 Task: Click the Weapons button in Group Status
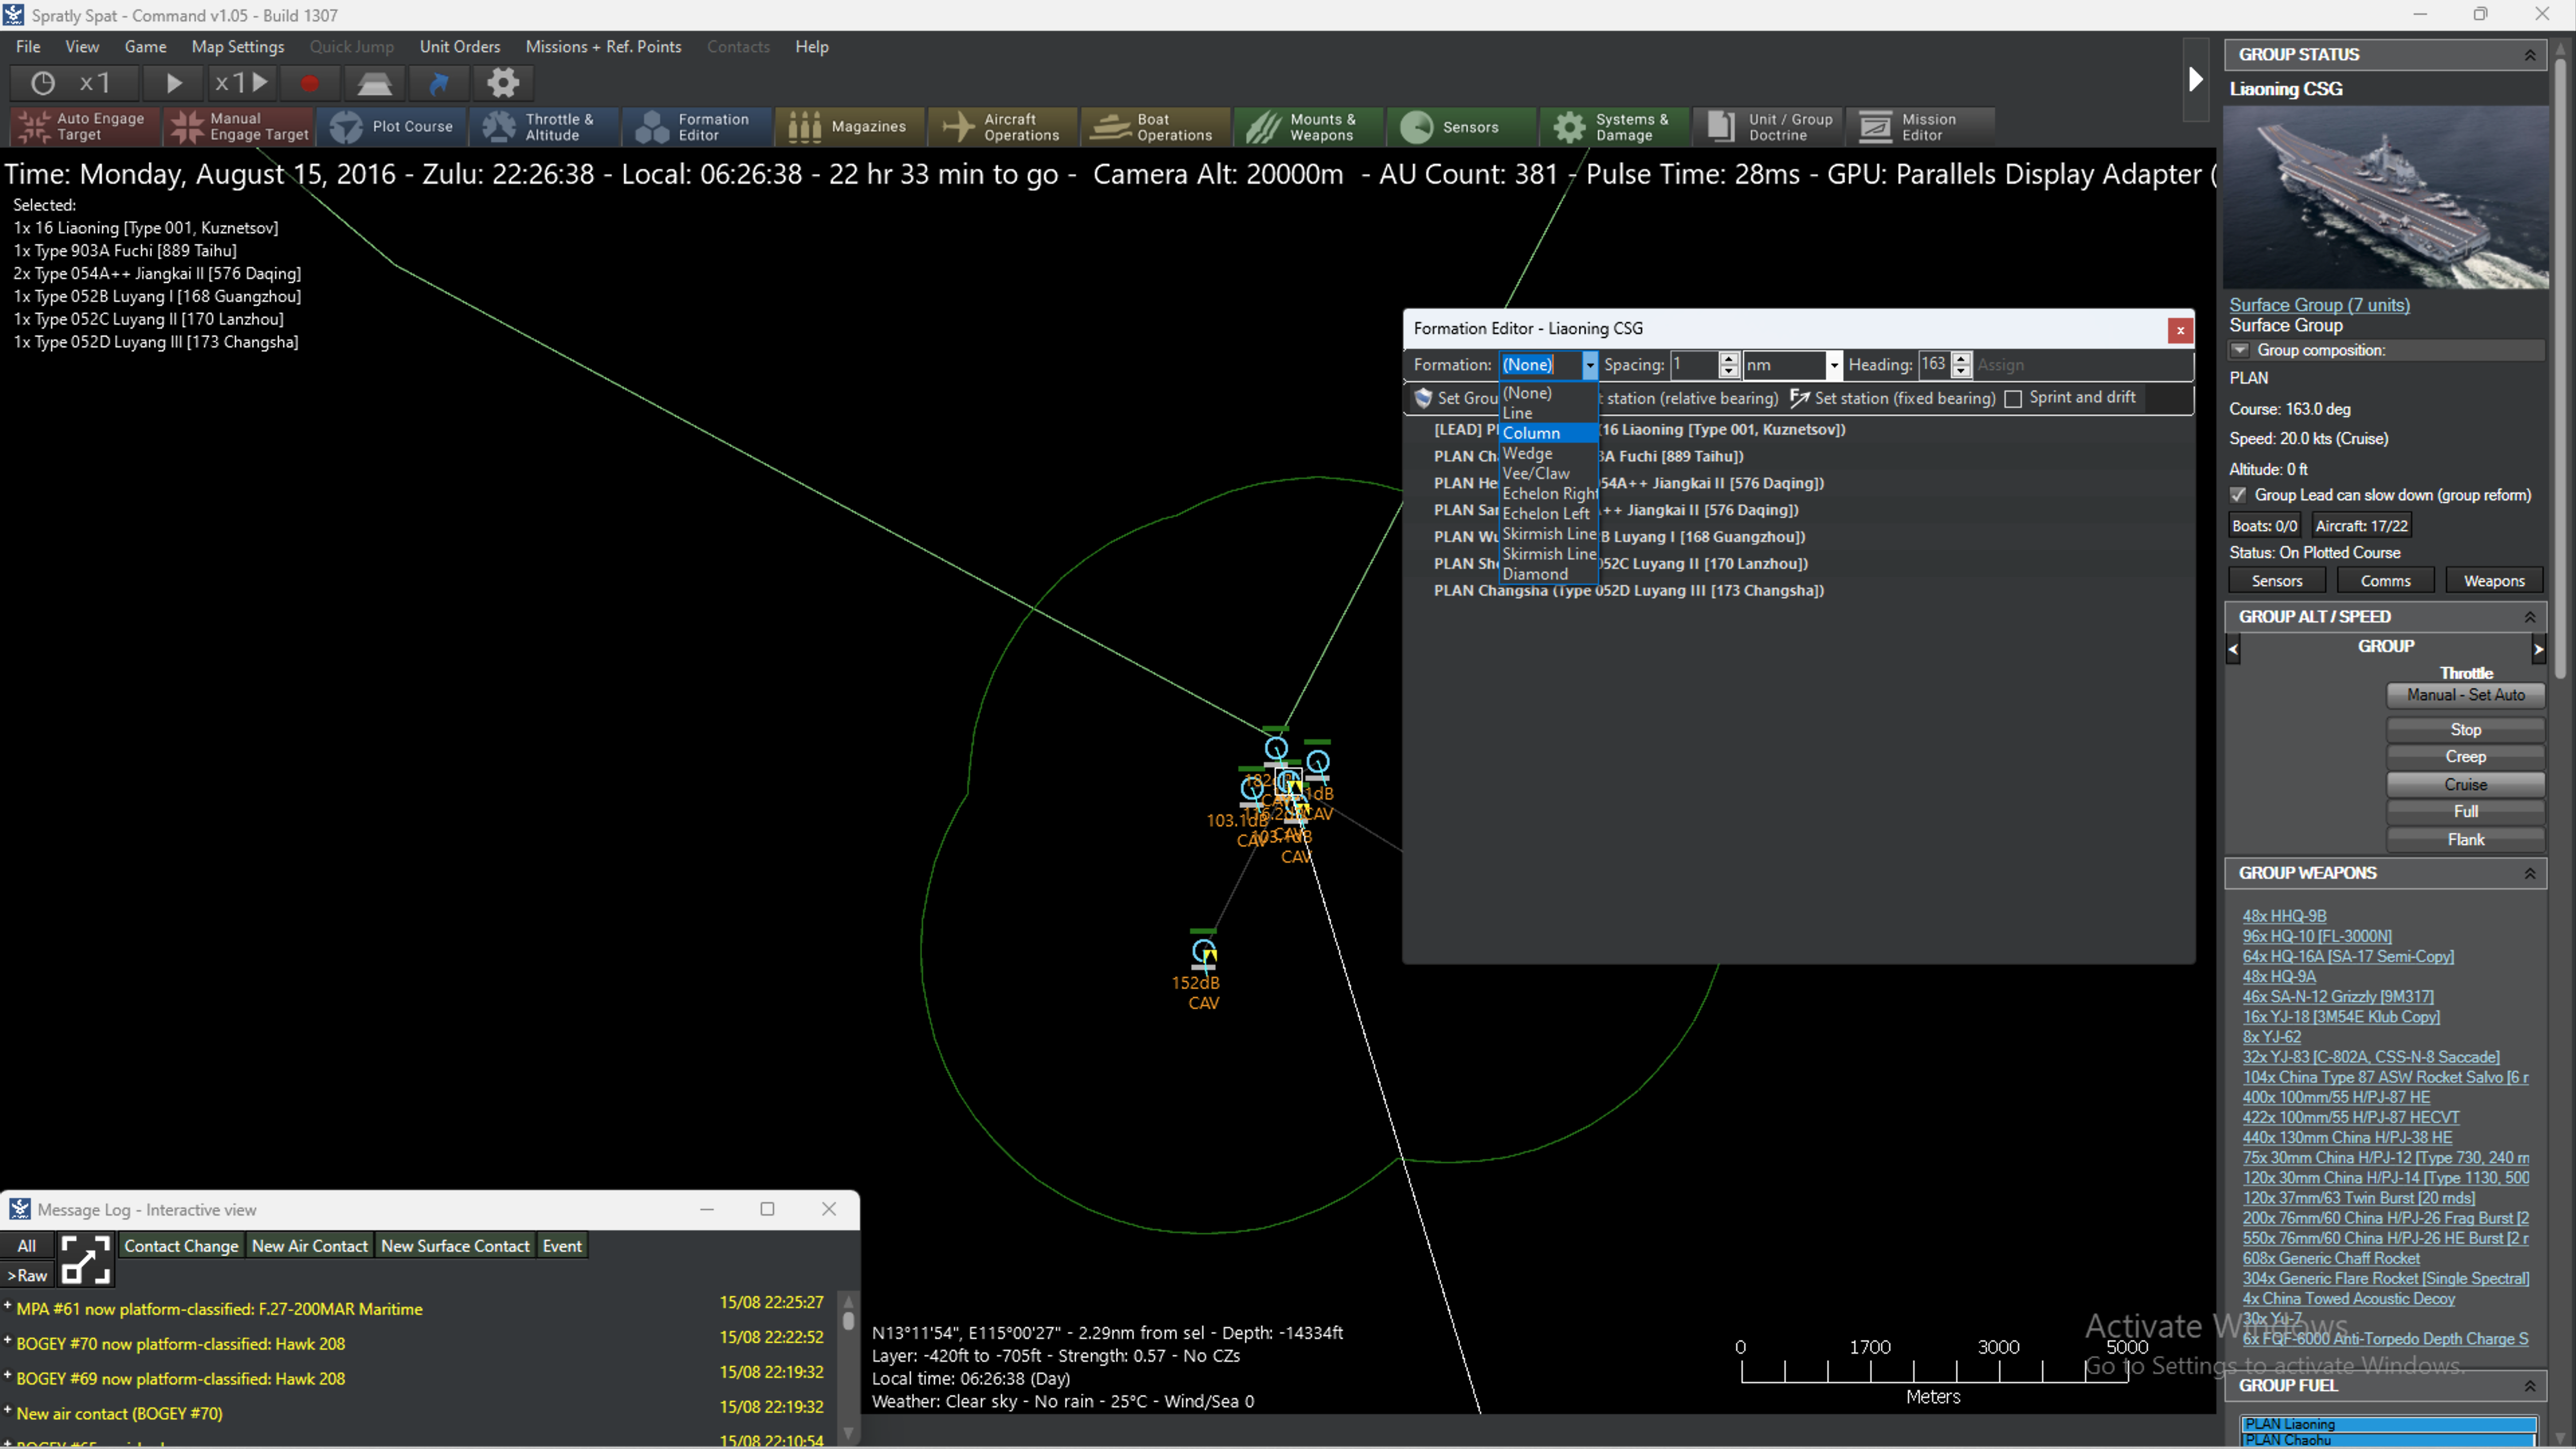pos(2493,581)
